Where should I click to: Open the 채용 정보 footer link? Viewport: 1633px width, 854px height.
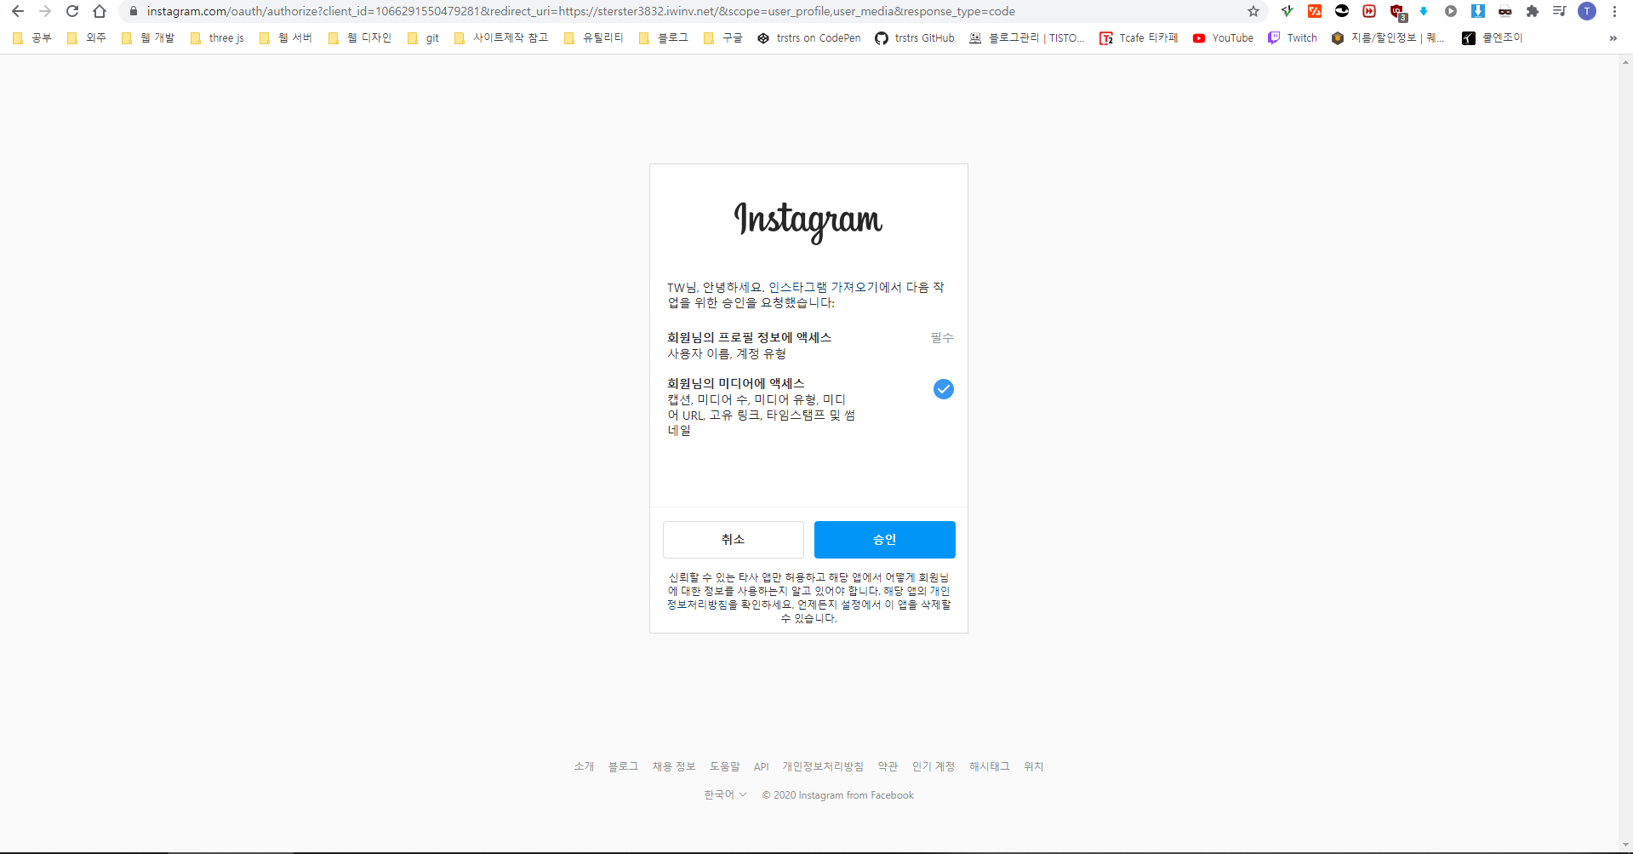pos(674,766)
